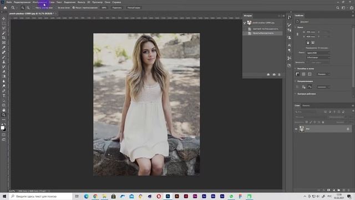Open the bit depth dropdown in Properties

318,58
